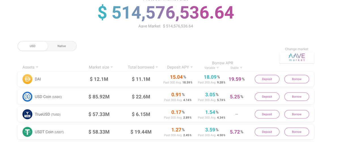Open the USDT Coin (USDT) name

49,132
